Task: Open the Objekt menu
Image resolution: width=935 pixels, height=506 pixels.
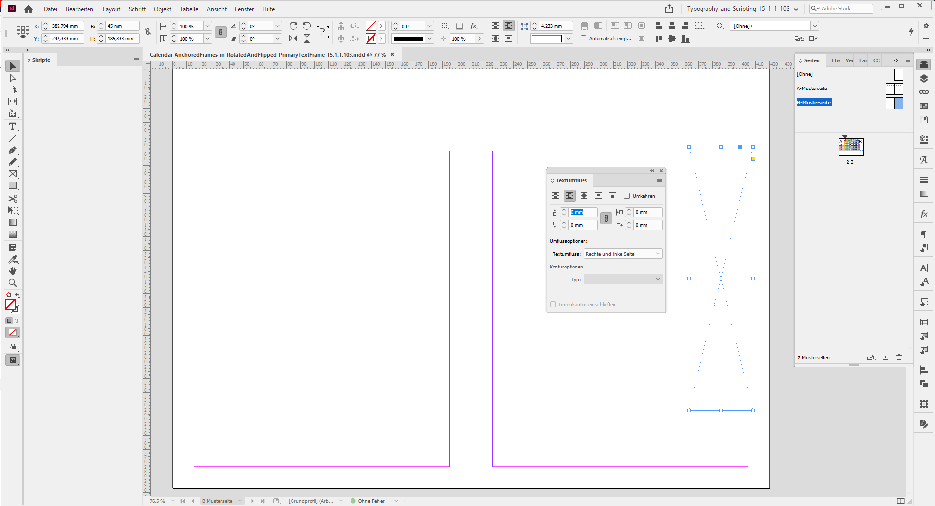Action: click(162, 9)
